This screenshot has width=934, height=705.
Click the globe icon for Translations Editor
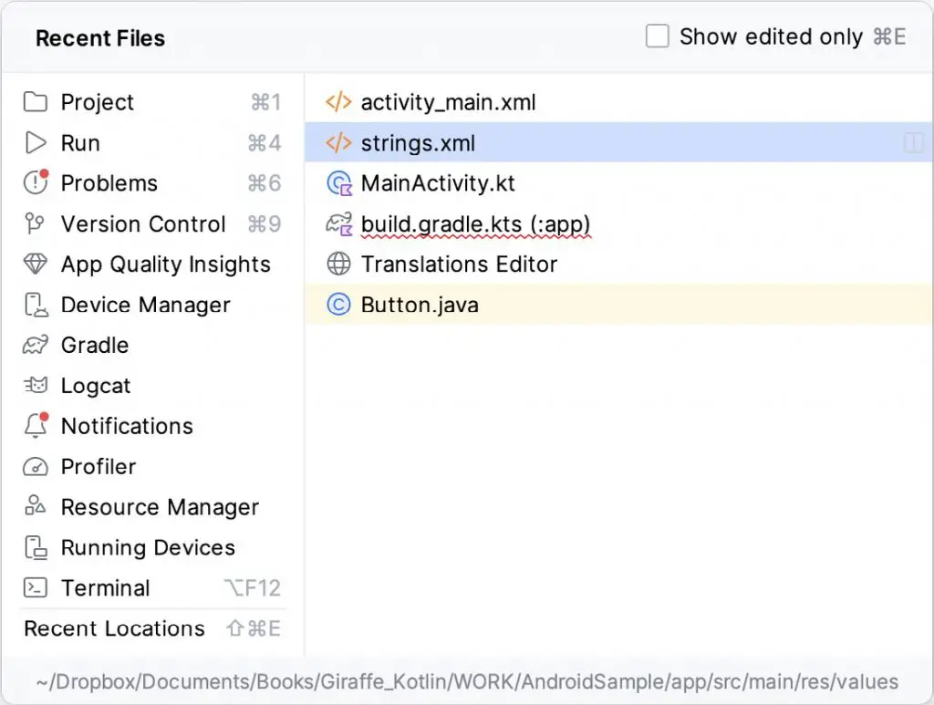click(x=337, y=264)
